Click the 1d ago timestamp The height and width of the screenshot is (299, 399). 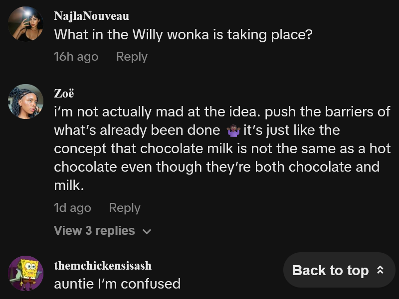(72, 207)
